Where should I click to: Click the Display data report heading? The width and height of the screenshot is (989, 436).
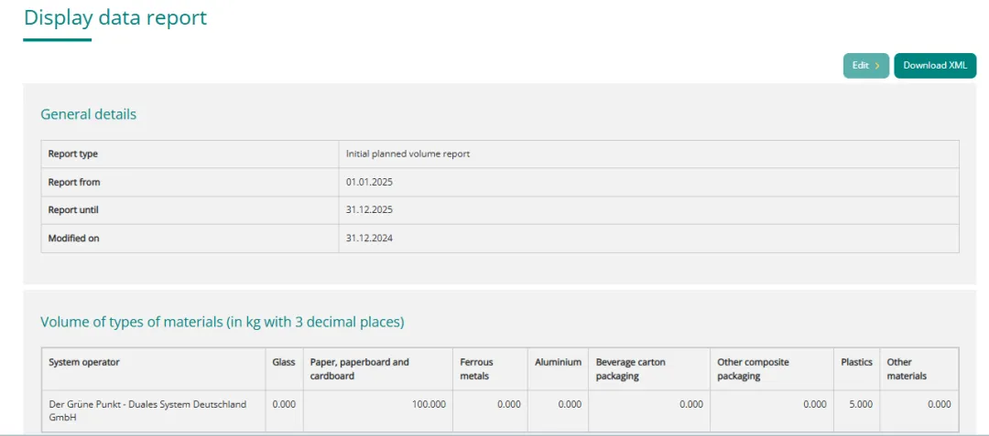click(x=115, y=17)
